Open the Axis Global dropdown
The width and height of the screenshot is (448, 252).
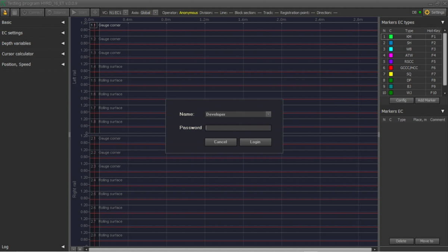155,12
